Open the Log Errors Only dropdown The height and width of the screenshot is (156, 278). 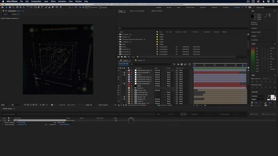pos(65,122)
